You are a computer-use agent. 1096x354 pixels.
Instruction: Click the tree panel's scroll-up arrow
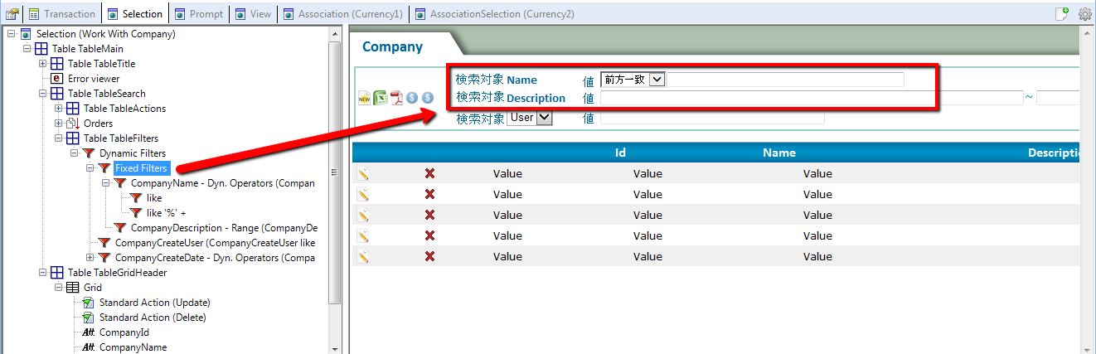click(335, 34)
